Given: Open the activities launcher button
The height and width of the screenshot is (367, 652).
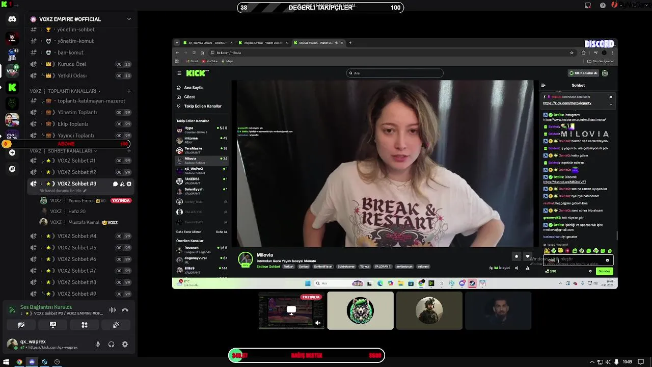Looking at the screenshot, I should pos(85,325).
